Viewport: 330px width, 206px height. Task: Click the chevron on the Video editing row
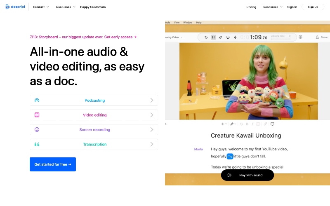pyautogui.click(x=152, y=115)
